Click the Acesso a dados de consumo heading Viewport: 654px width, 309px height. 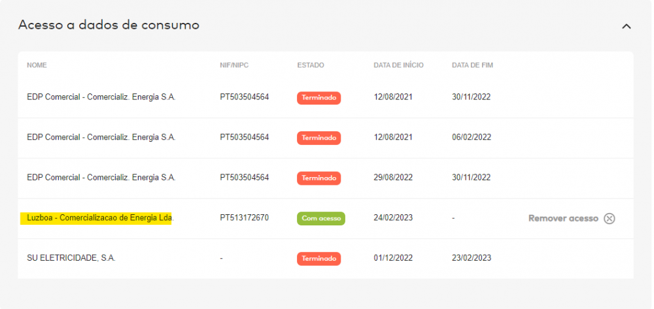click(x=109, y=25)
